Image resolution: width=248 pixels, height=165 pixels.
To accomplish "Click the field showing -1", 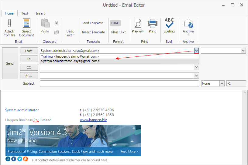I will coord(236,83).
